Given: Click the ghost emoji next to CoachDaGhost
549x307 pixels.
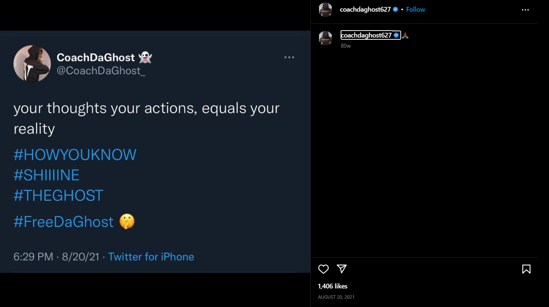Looking at the screenshot, I should [x=145, y=57].
